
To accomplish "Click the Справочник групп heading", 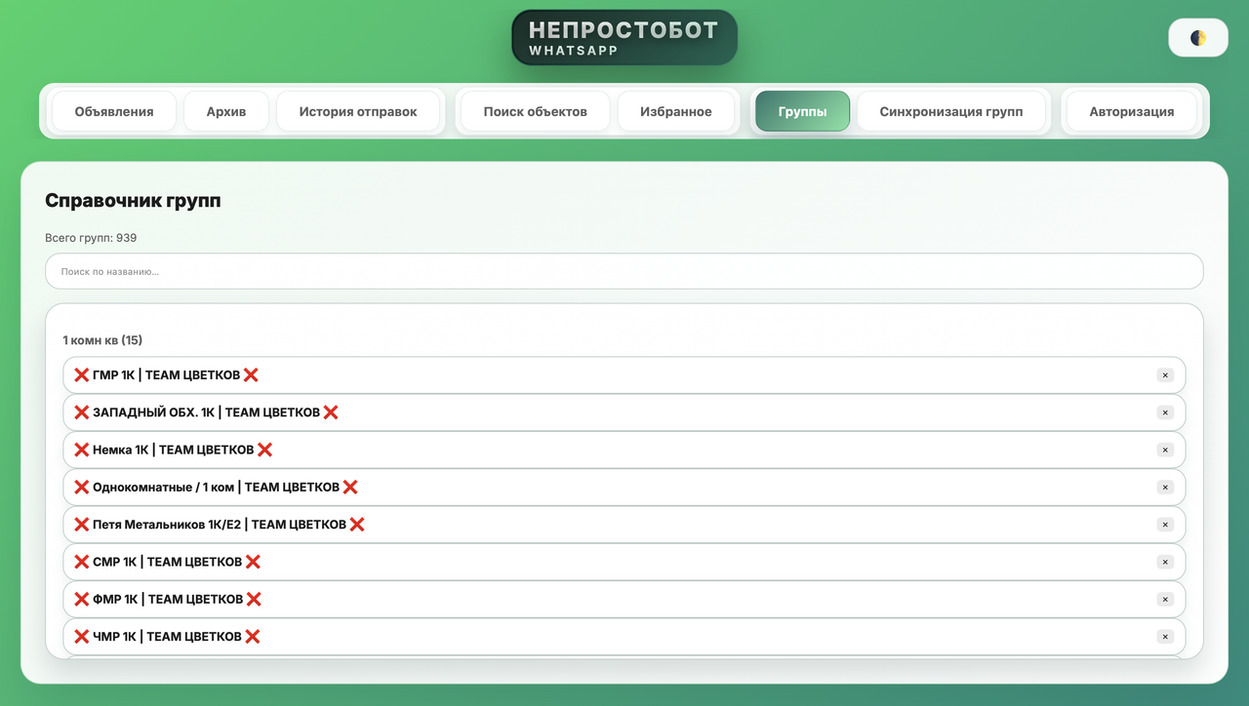I will pos(133,201).
